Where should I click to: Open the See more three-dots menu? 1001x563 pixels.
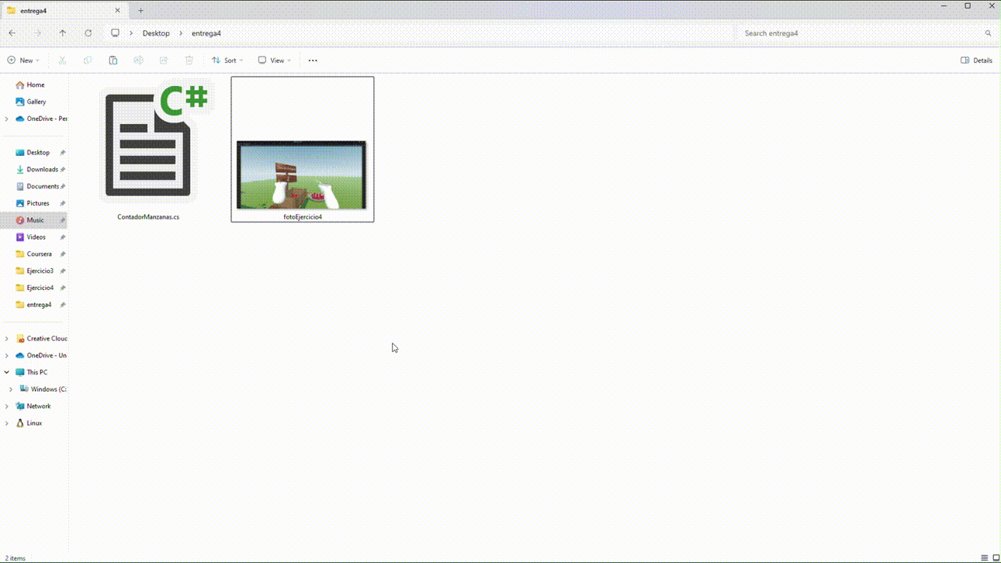tap(313, 60)
